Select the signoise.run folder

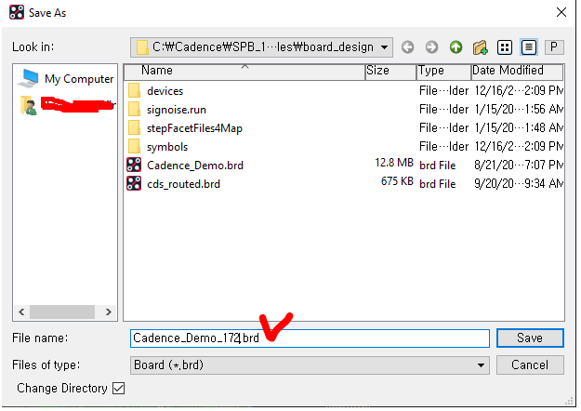[x=177, y=110]
